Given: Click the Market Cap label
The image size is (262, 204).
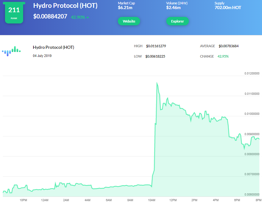Looking at the screenshot, I should pos(126,3).
